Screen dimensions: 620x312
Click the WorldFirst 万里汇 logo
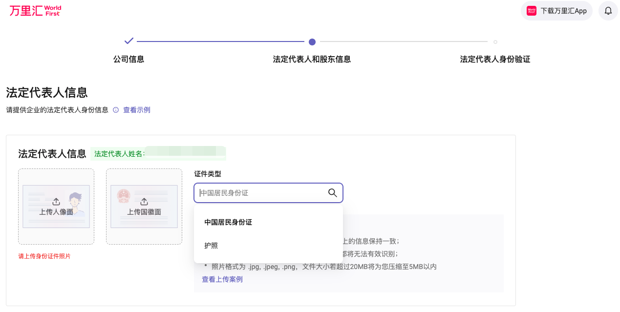35,11
